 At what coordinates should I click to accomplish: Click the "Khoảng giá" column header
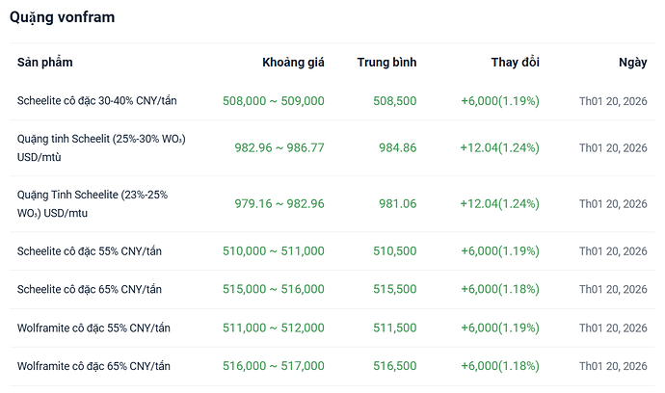(293, 63)
